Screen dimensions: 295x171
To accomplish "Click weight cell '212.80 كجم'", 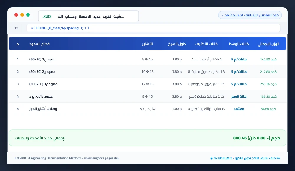I will click(x=268, y=72).
